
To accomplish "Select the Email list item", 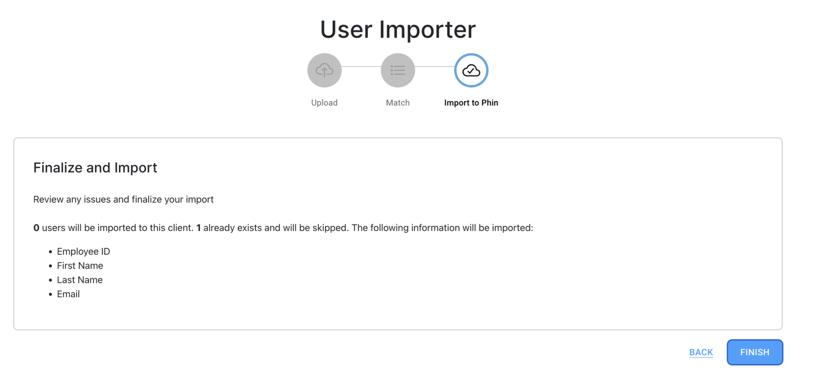I will [68, 294].
